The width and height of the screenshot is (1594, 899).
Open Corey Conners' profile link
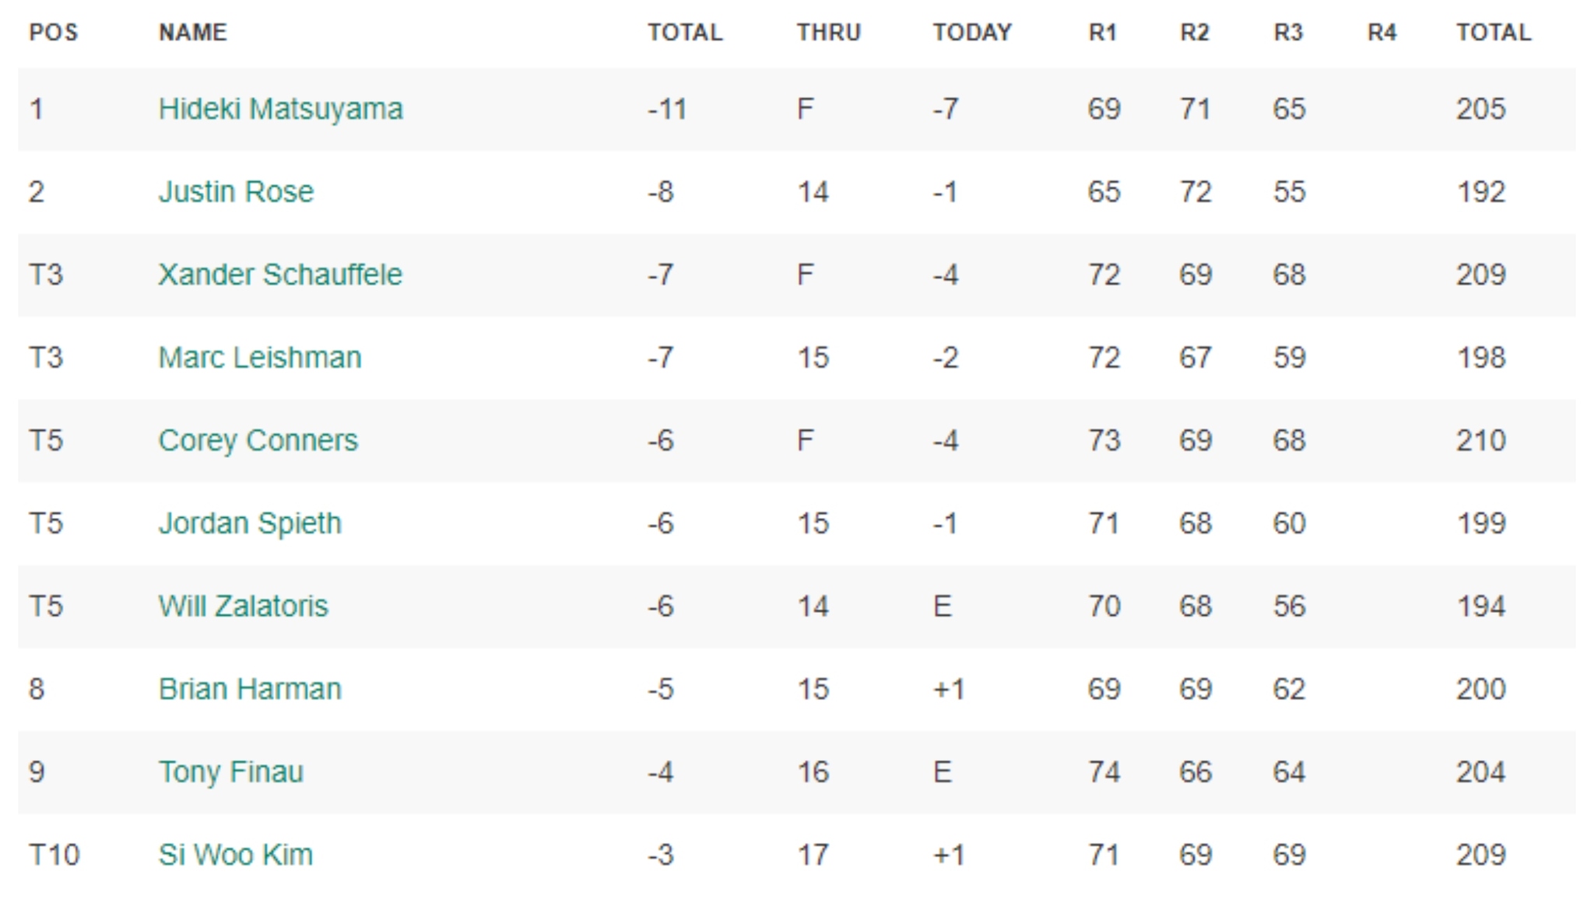(258, 440)
